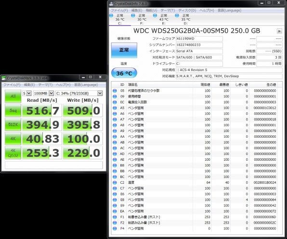Click the firmware field X61190WD
This screenshot has height=239, width=287.
click(199, 39)
